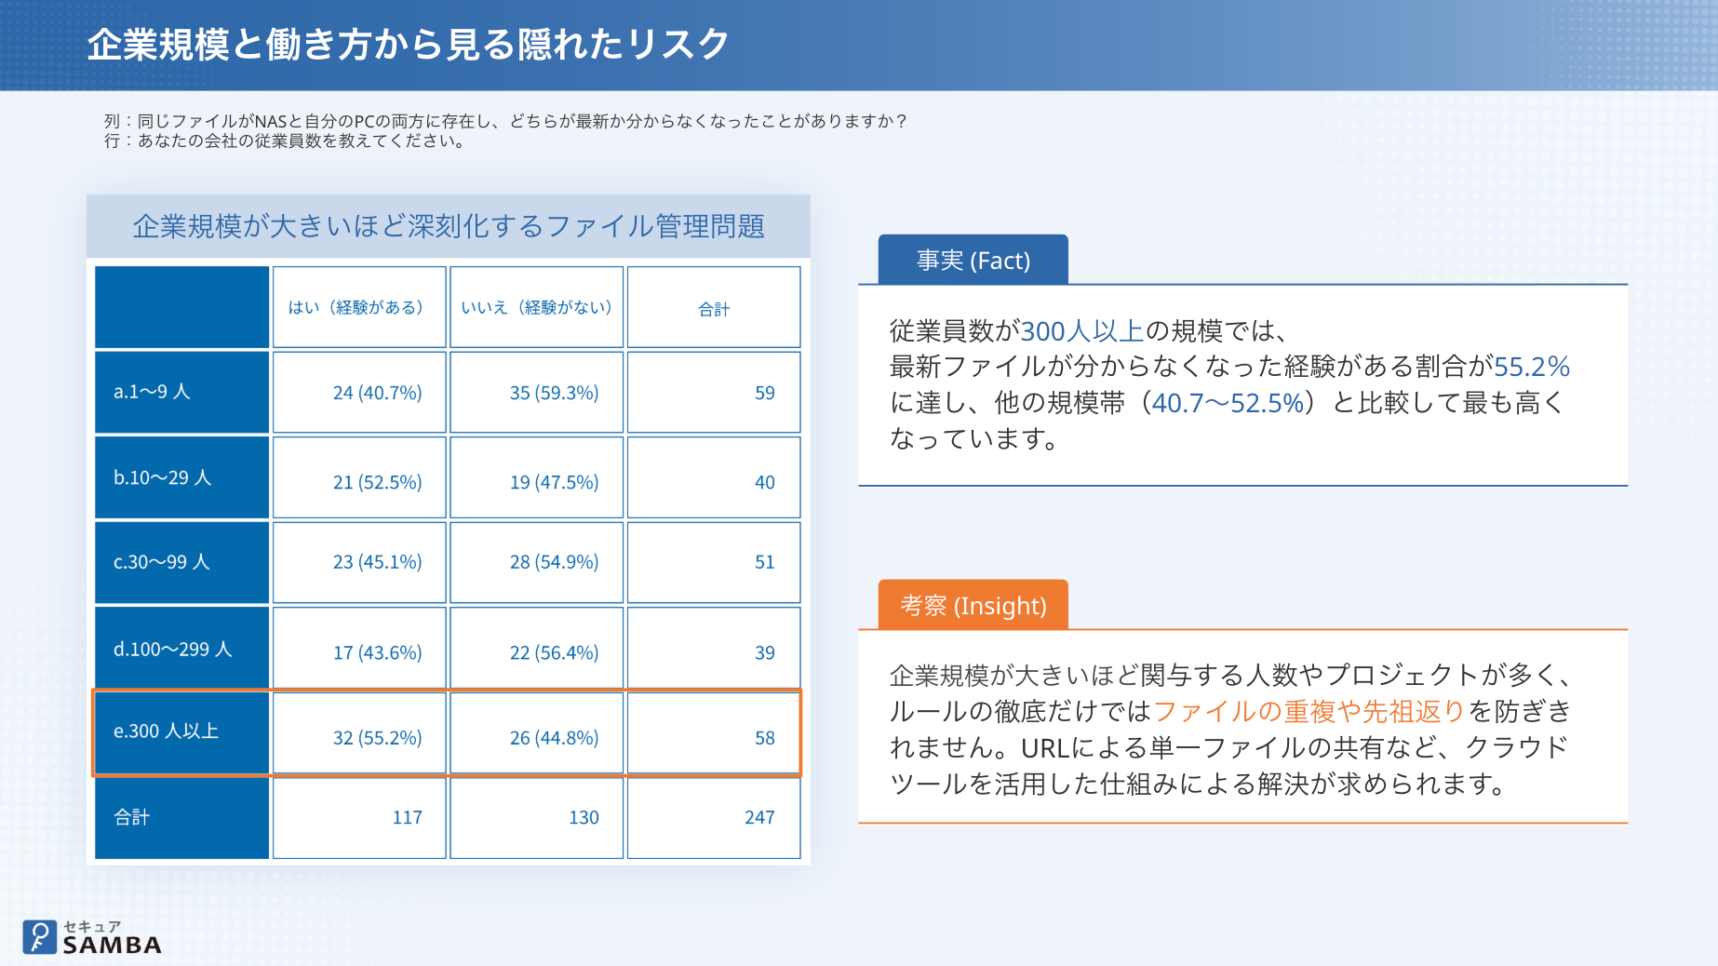Select the c.30〜99人 row header
The width and height of the screenshot is (1718, 966).
coord(181,562)
